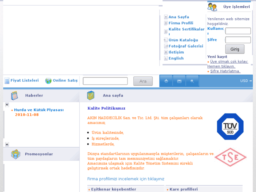
Task: Click the Fiyat Listeleri list icon
Action: 7,81
